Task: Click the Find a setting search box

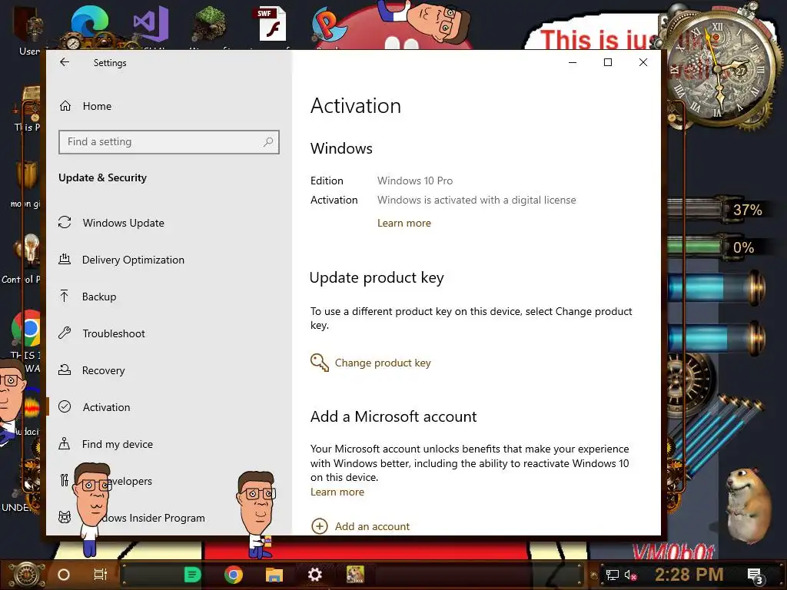Action: pos(168,142)
